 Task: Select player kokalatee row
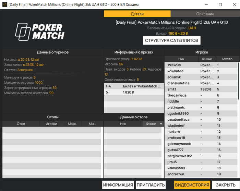[201, 71]
